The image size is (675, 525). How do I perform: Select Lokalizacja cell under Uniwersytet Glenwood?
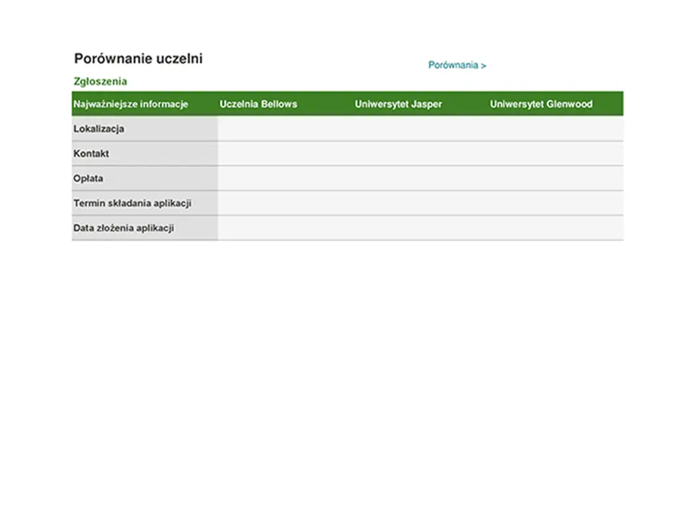pyautogui.click(x=555, y=129)
